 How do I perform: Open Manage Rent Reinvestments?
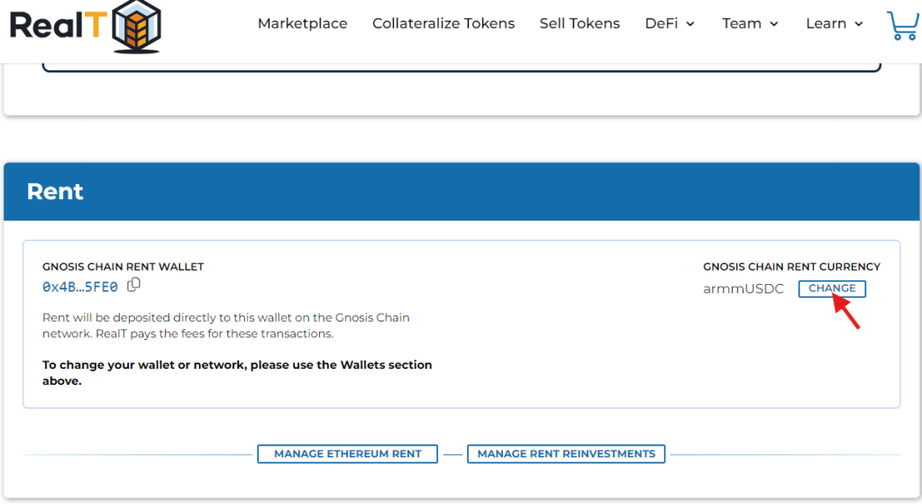(566, 454)
